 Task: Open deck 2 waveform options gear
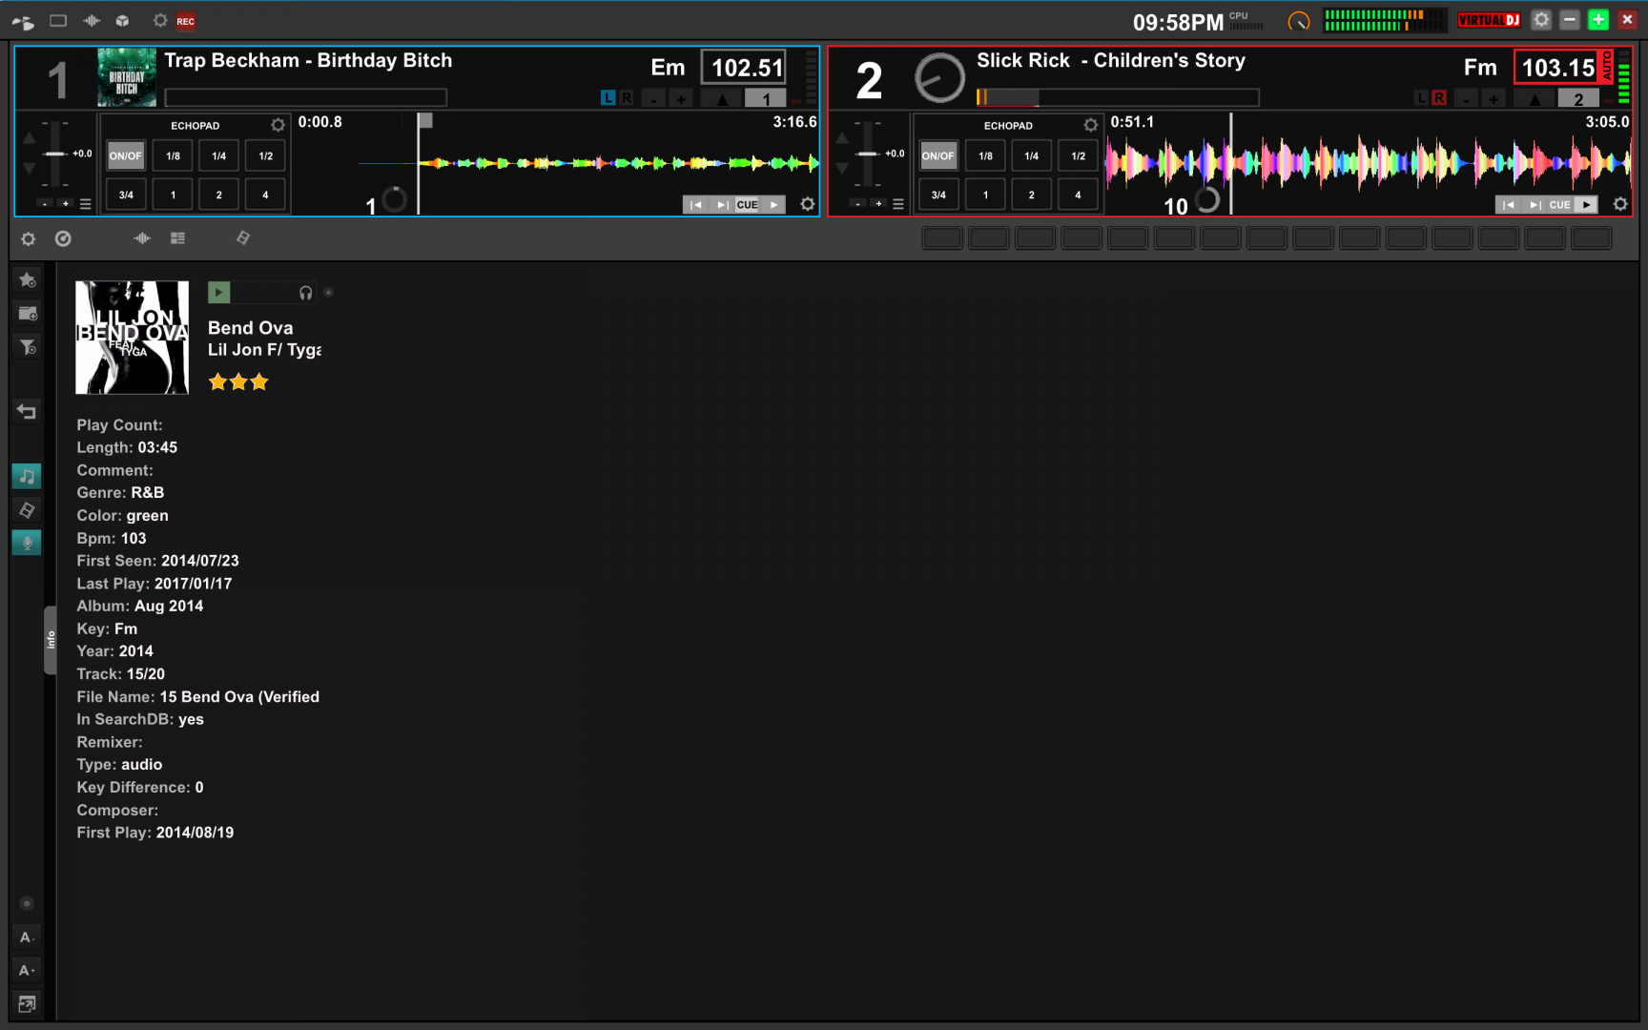pos(1619,204)
